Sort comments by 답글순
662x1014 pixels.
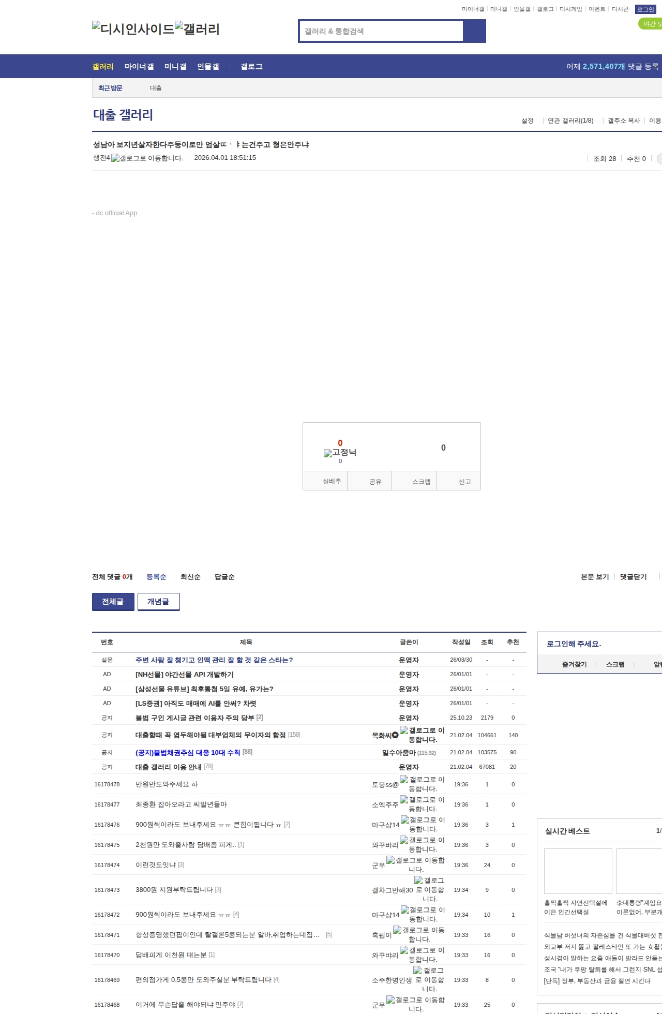(x=224, y=577)
